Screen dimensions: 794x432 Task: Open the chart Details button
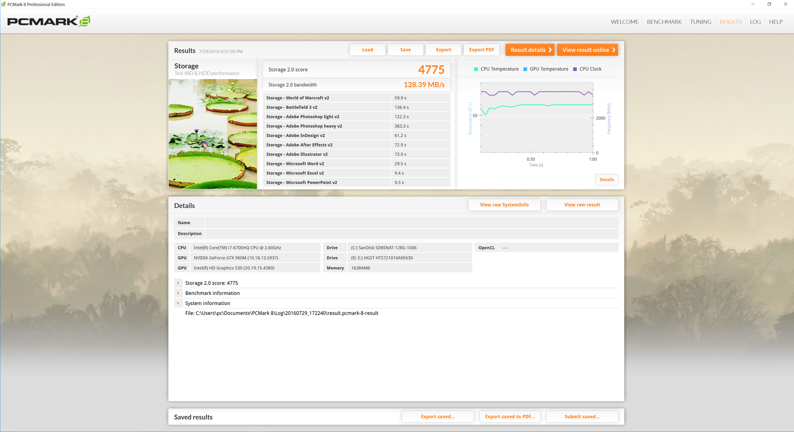coord(607,180)
